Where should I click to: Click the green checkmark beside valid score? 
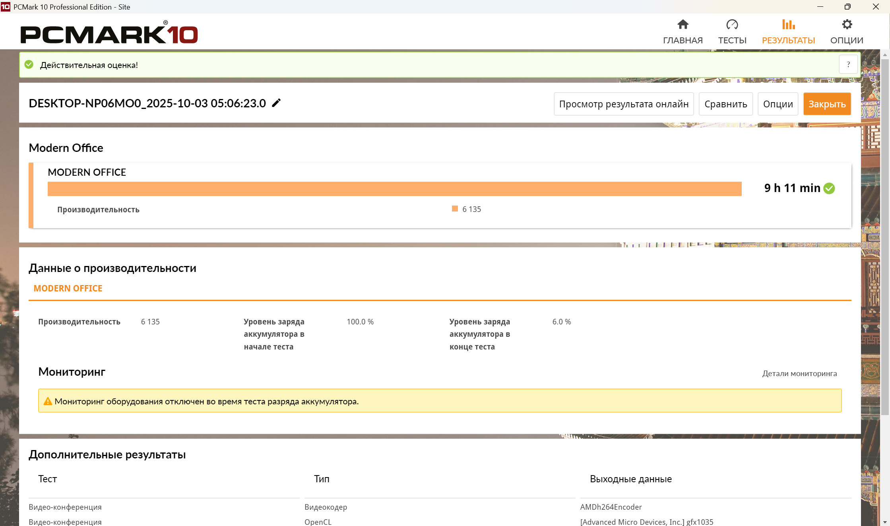pyautogui.click(x=29, y=64)
